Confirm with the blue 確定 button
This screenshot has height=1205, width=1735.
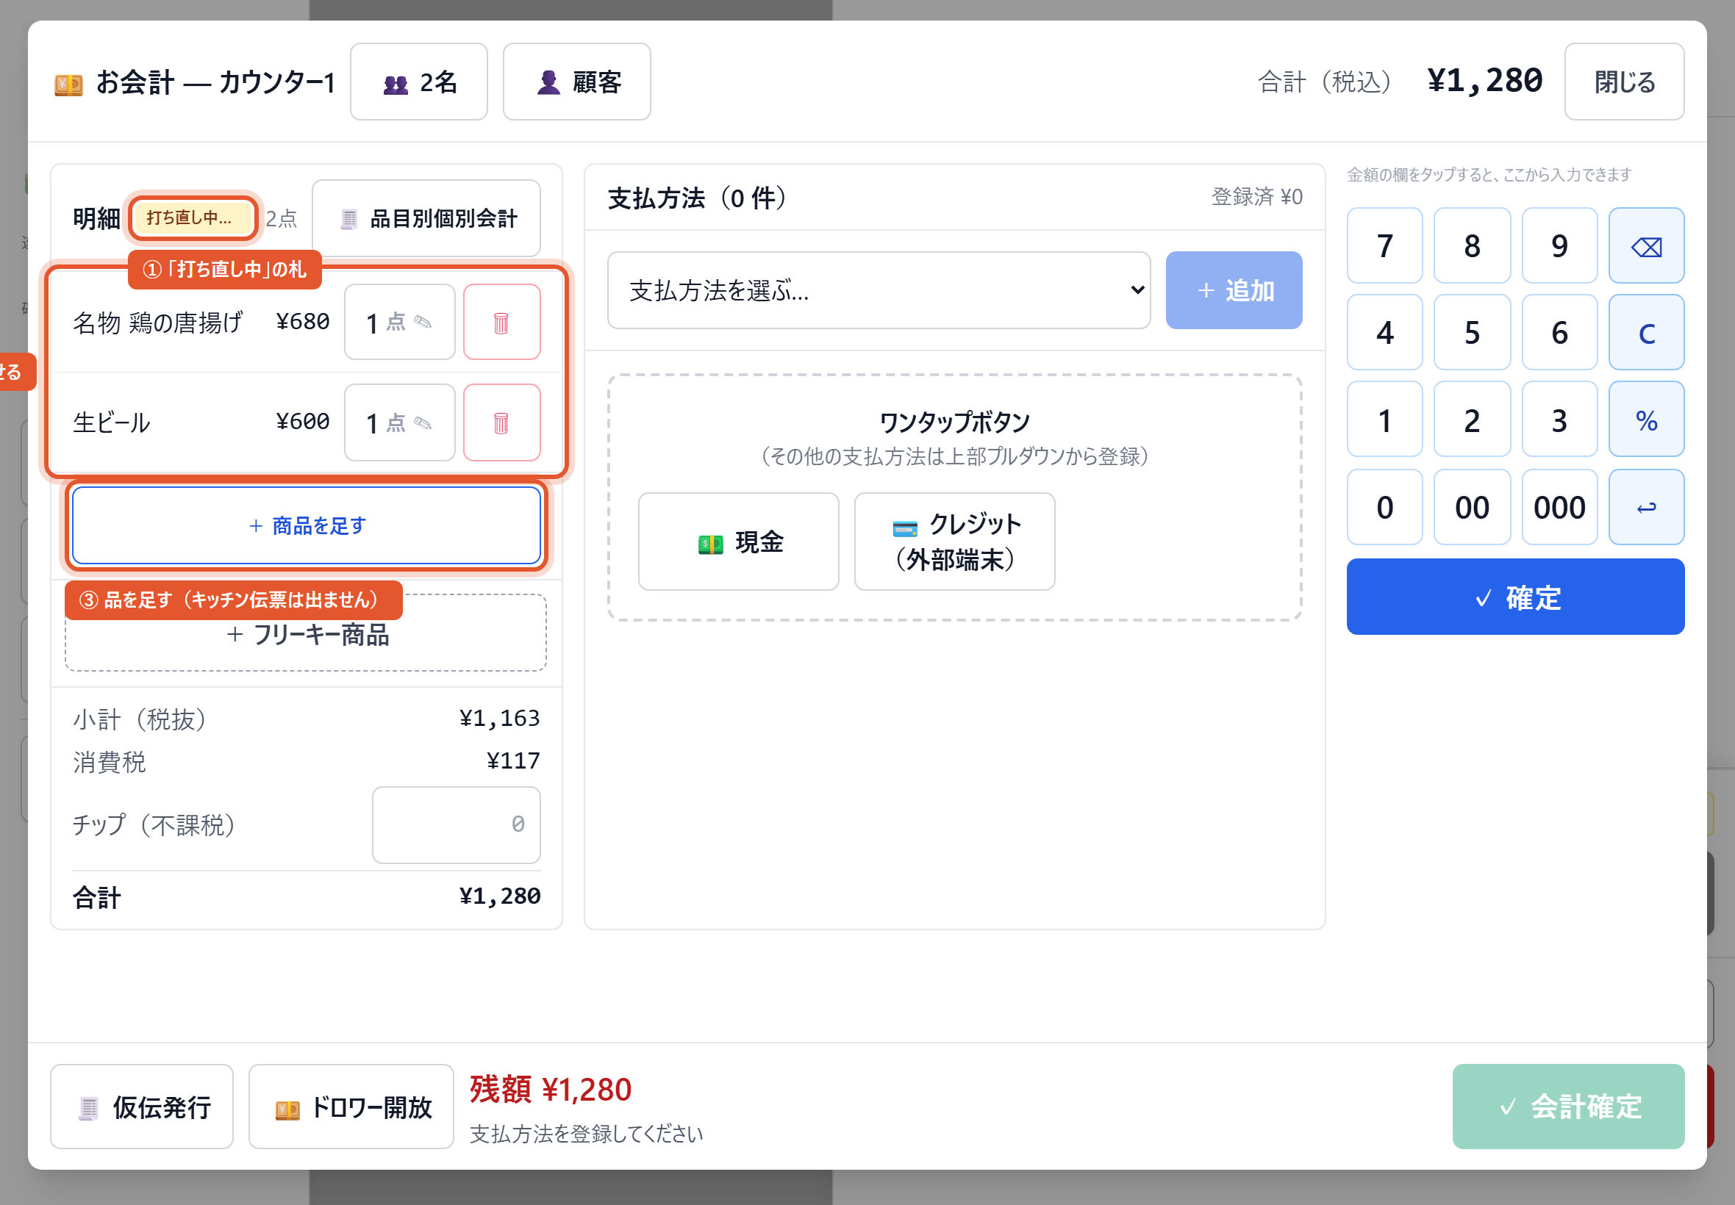point(1515,597)
